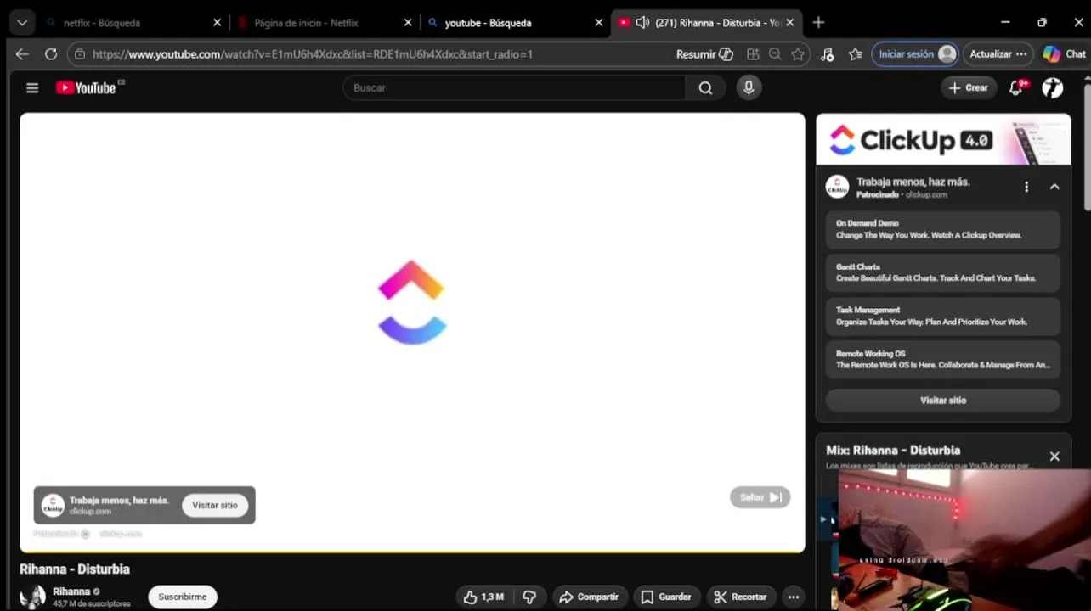The image size is (1091, 611).
Task: Open the Rihanna channel avatar
Action: (32, 597)
